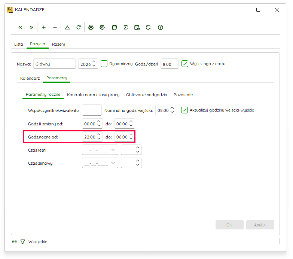This screenshot has height=259, width=293.
Task: Click the sync arrows icon
Action: [x=148, y=27]
